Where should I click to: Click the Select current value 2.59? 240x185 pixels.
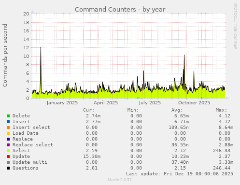(92, 151)
